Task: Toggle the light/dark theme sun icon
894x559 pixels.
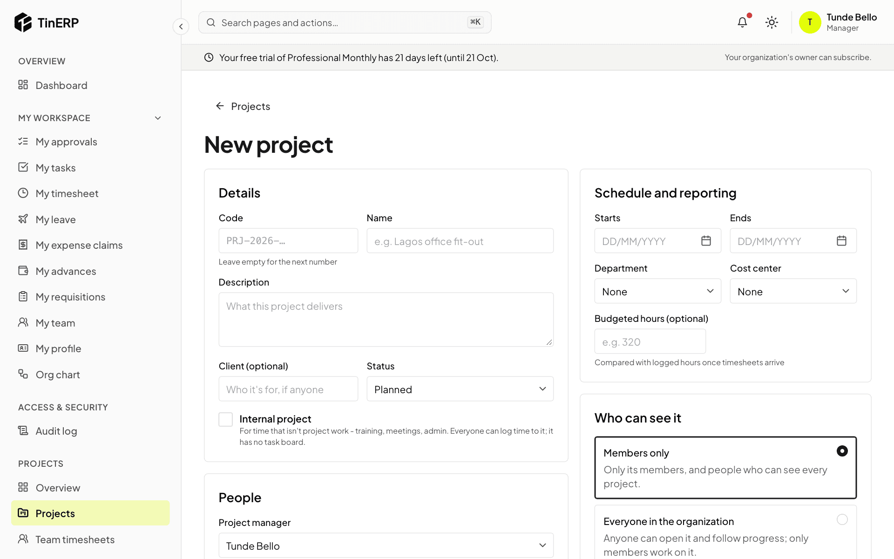Action: click(772, 22)
